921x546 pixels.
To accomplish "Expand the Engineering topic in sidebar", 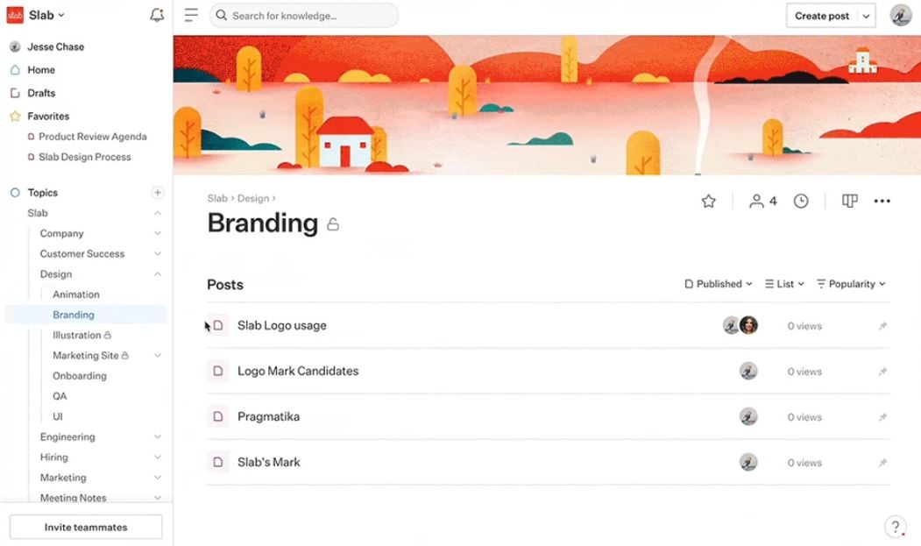I will coord(158,436).
